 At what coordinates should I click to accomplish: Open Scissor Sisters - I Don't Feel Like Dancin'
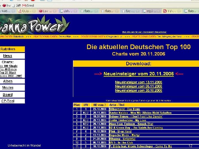(136, 116)
